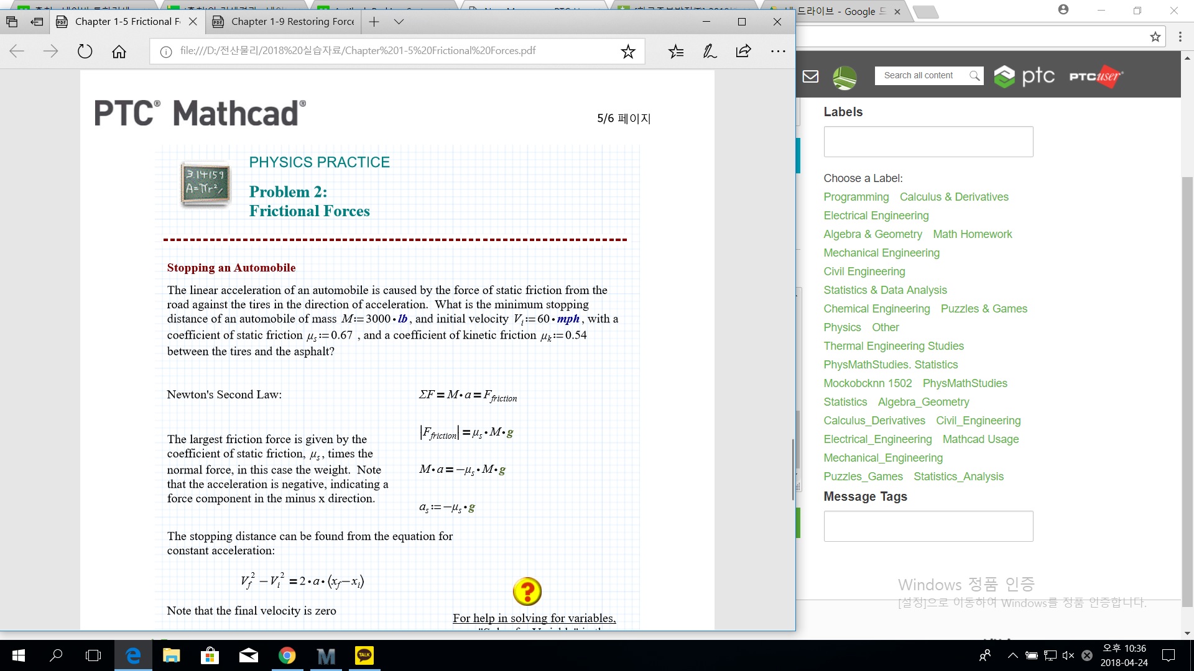
Task: Open the PTC mail envelope icon
Action: 810,76
